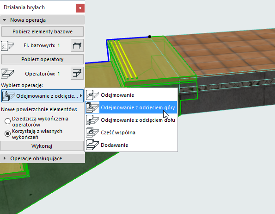
Task: Click the Dodawanie addition icon
Action: pos(92,145)
